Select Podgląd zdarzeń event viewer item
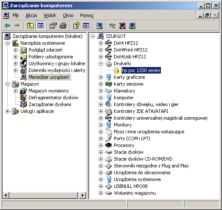Viewport: 222px width, 210px height. 46,50
